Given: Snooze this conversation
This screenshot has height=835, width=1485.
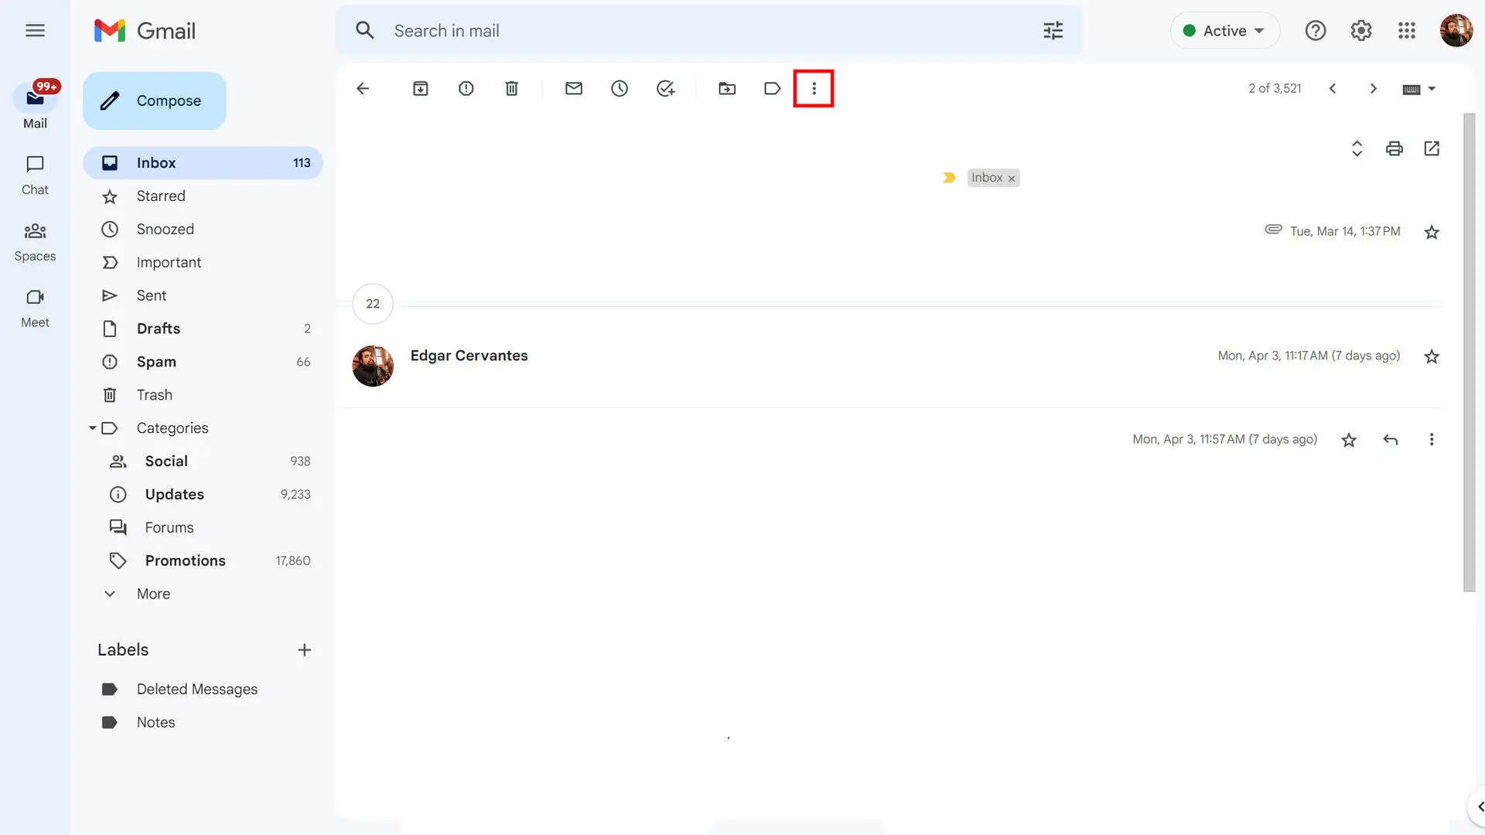Looking at the screenshot, I should click(x=620, y=88).
